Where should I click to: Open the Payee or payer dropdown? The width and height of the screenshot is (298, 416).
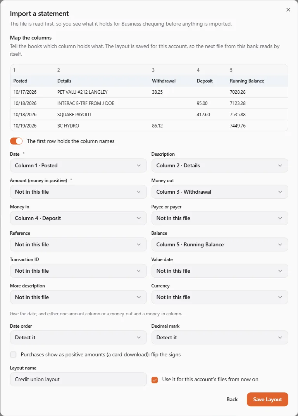click(x=220, y=218)
